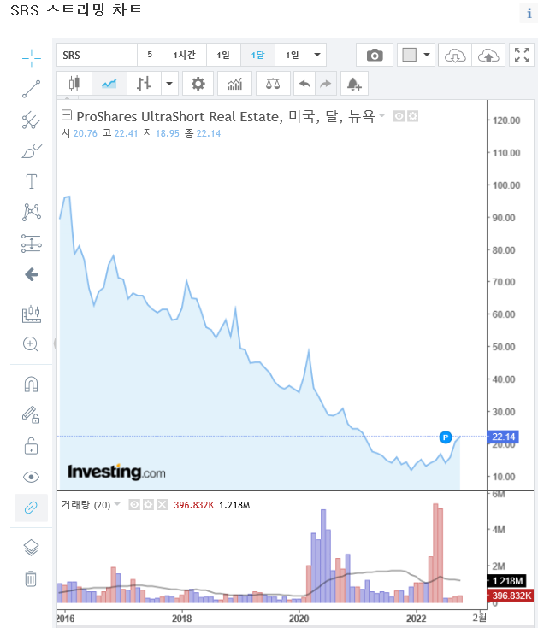Select the 1달 monthly interval
Screen dimensions: 538x628
(257, 55)
